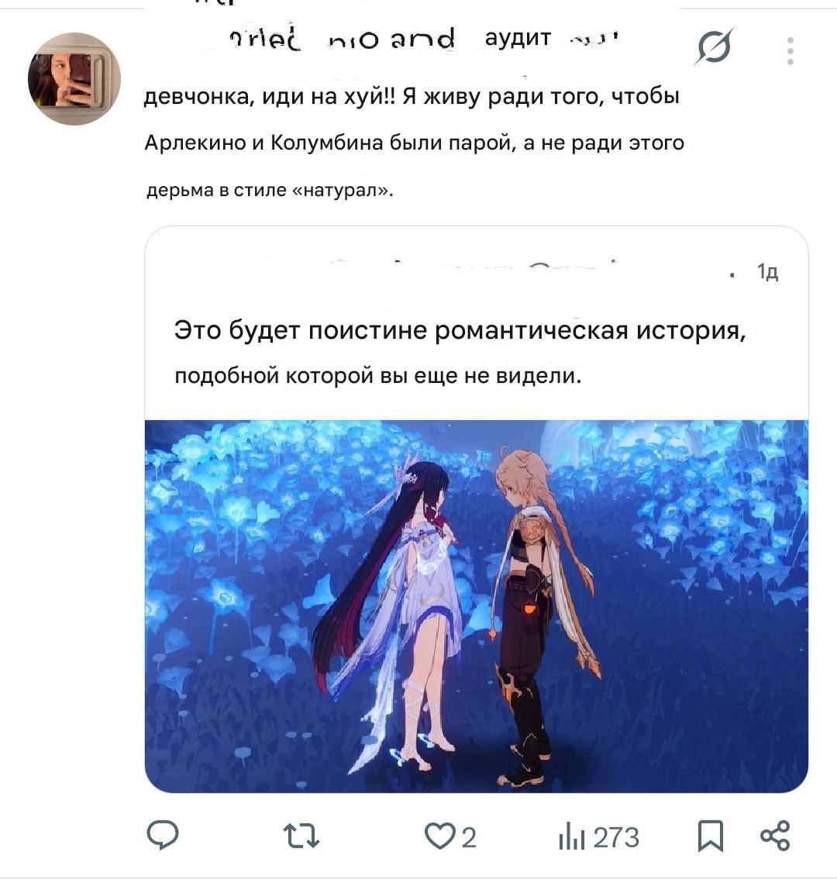Open the share icon
Screen dimensions: 837x890
coord(775,836)
